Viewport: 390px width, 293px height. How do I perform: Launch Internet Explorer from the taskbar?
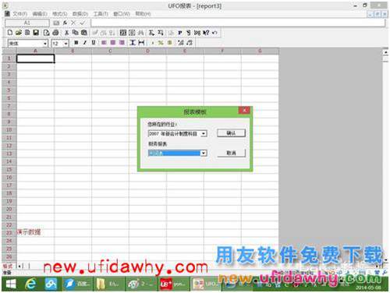click(30, 284)
